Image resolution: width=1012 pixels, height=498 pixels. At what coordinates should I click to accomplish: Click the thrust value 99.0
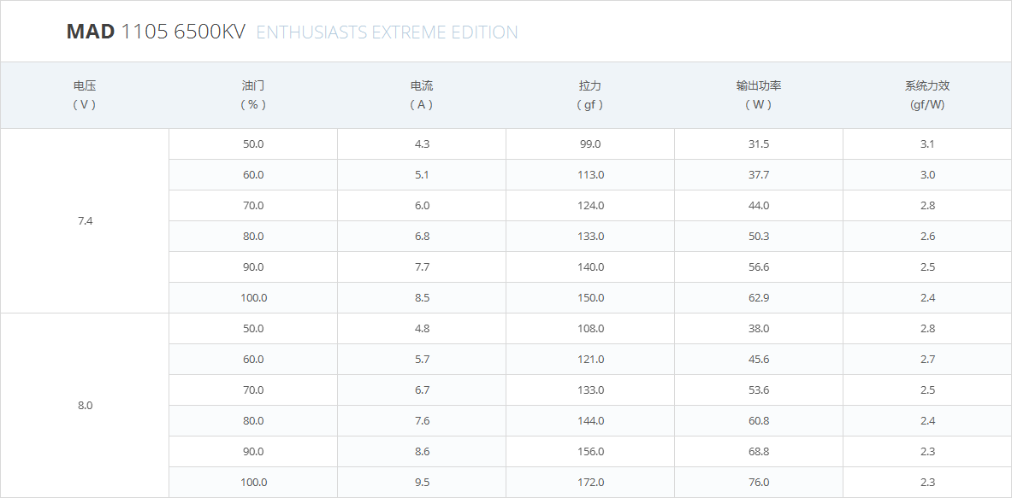[590, 144]
